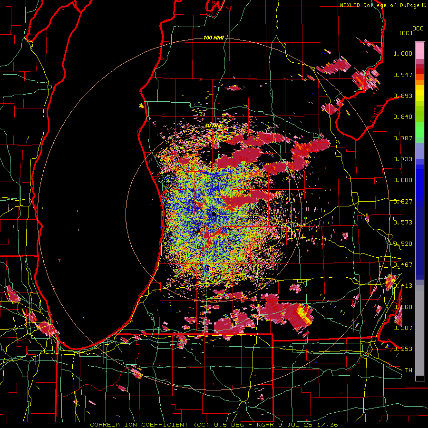428x428 pixels.
Task: Click the 50 NMI range ring label
Action: pyautogui.click(x=214, y=126)
